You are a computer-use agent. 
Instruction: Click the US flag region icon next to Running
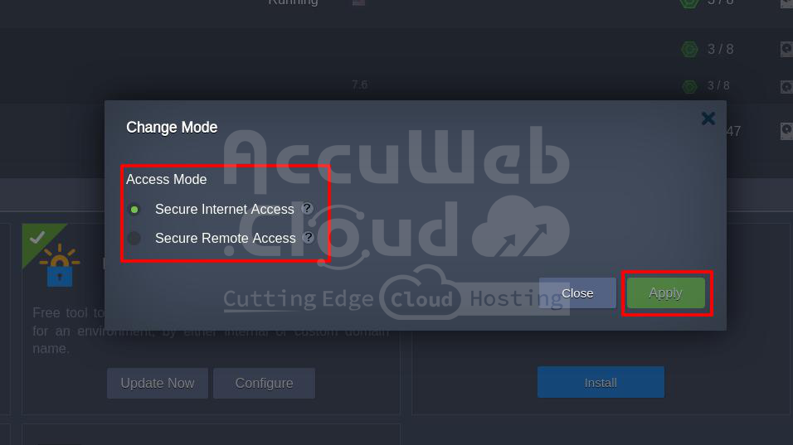(358, 2)
